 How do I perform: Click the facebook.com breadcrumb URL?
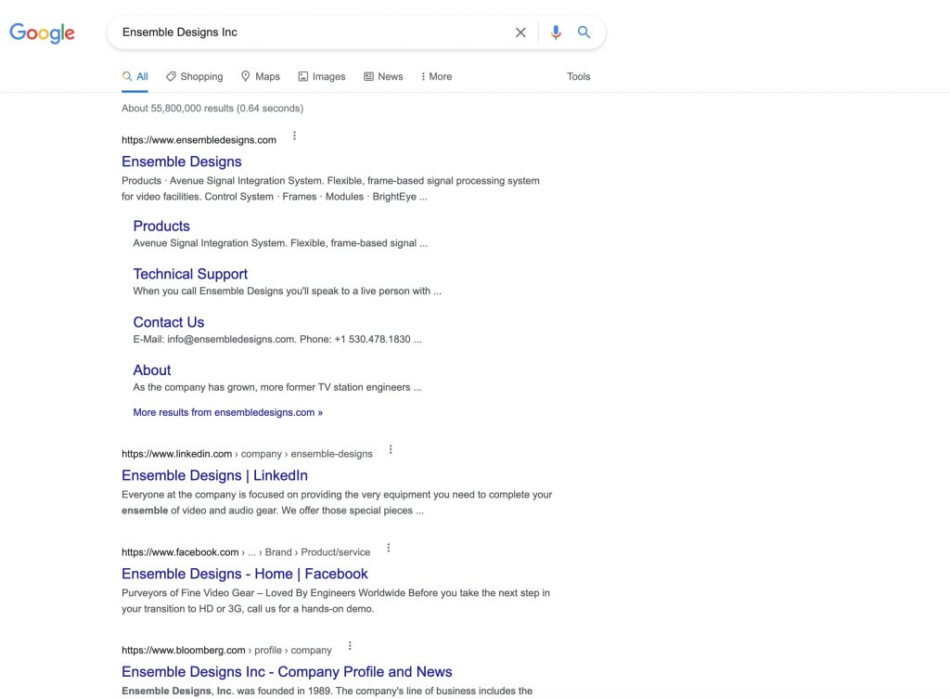tap(245, 552)
